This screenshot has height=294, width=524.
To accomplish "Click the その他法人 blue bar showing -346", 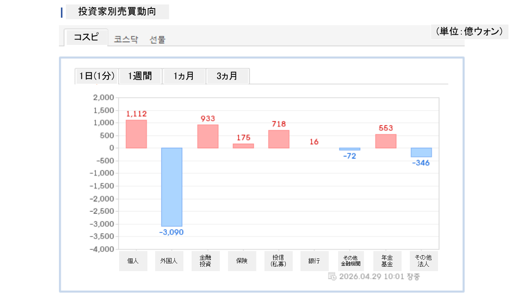I will click(421, 152).
